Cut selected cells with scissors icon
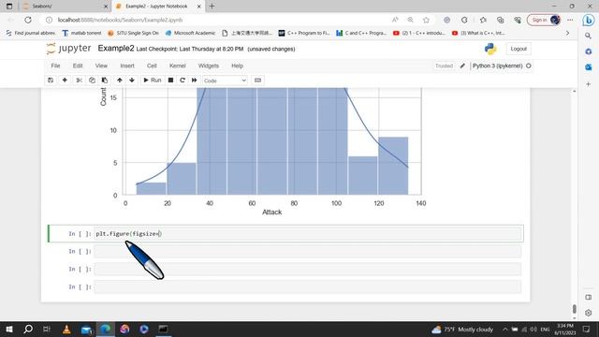The height and width of the screenshot is (337, 599). [x=79, y=81]
